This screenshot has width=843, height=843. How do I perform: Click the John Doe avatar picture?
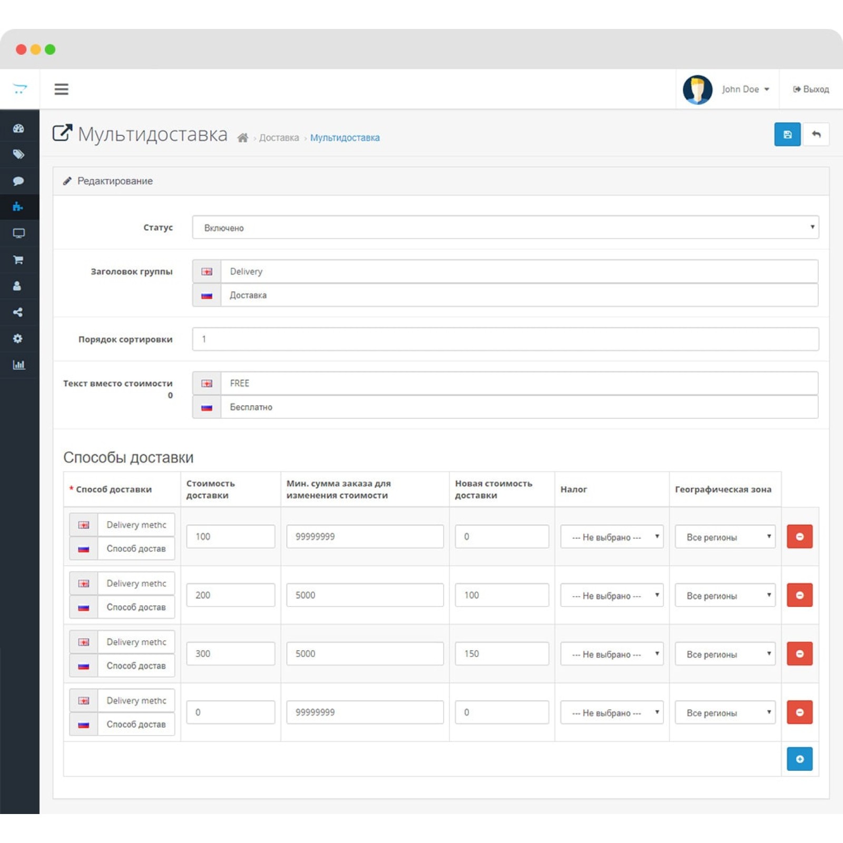[x=697, y=90]
